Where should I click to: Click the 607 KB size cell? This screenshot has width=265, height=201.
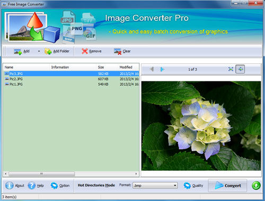coord(103,79)
